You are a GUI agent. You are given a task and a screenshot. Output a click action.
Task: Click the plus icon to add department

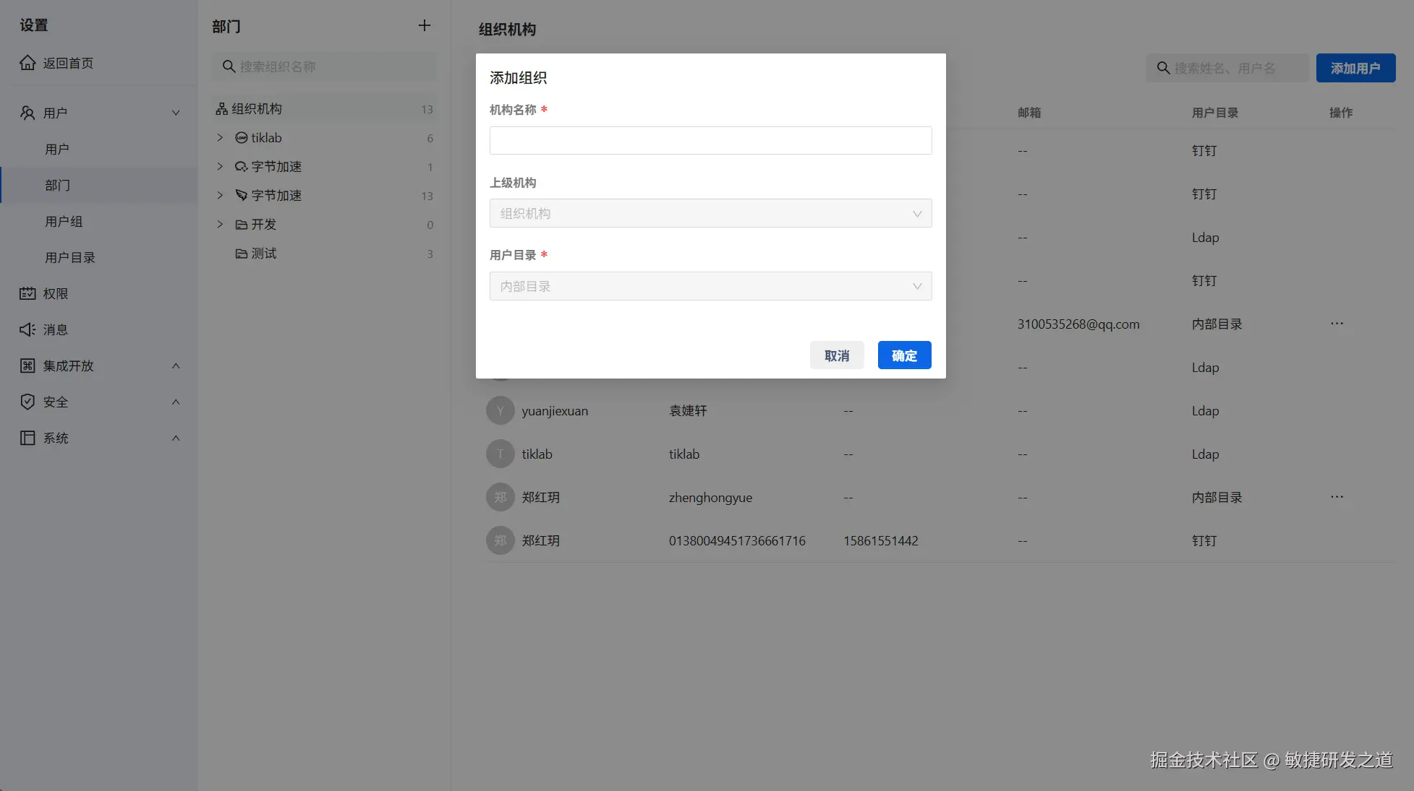(x=425, y=26)
